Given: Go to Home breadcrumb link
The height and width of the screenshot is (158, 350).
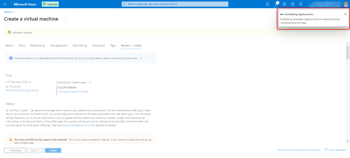Looking at the screenshot, I should pos(8,12).
